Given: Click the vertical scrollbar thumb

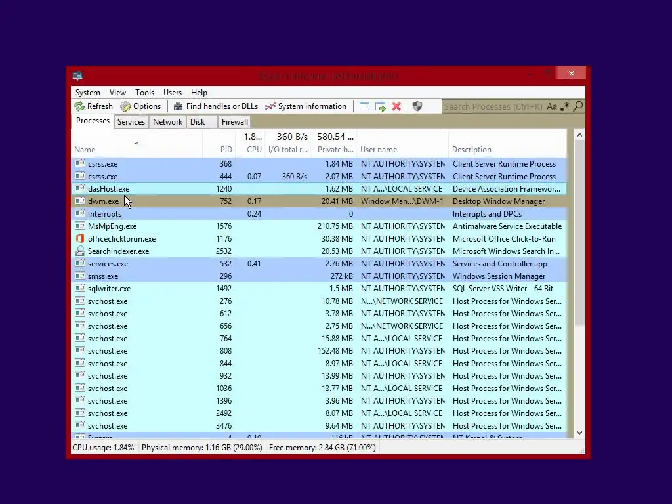Looking at the screenshot, I should pyautogui.click(x=579, y=233).
